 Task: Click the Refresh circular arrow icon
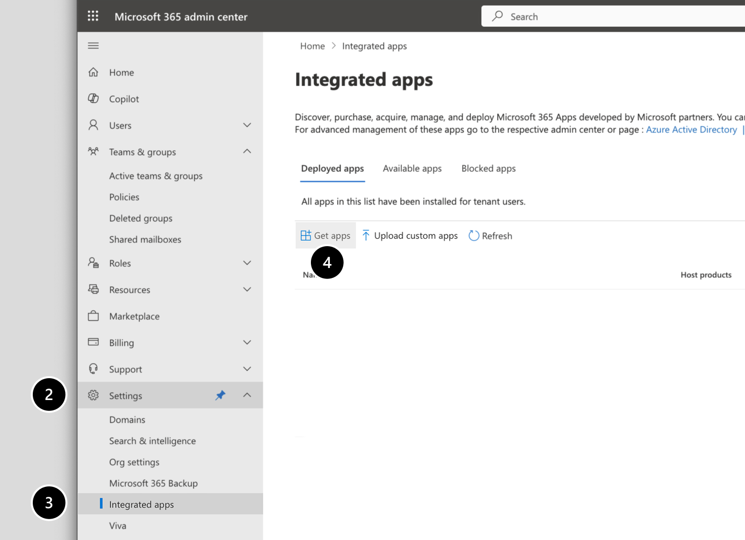point(474,236)
